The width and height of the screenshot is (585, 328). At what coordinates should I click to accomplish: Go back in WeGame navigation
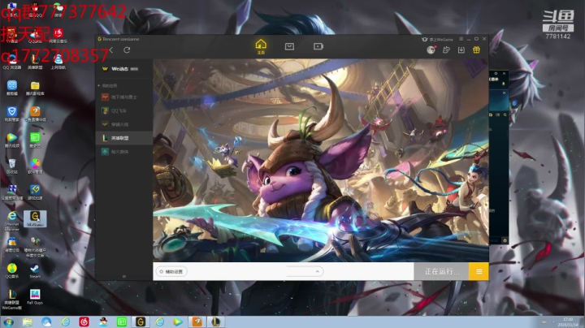pos(111,50)
